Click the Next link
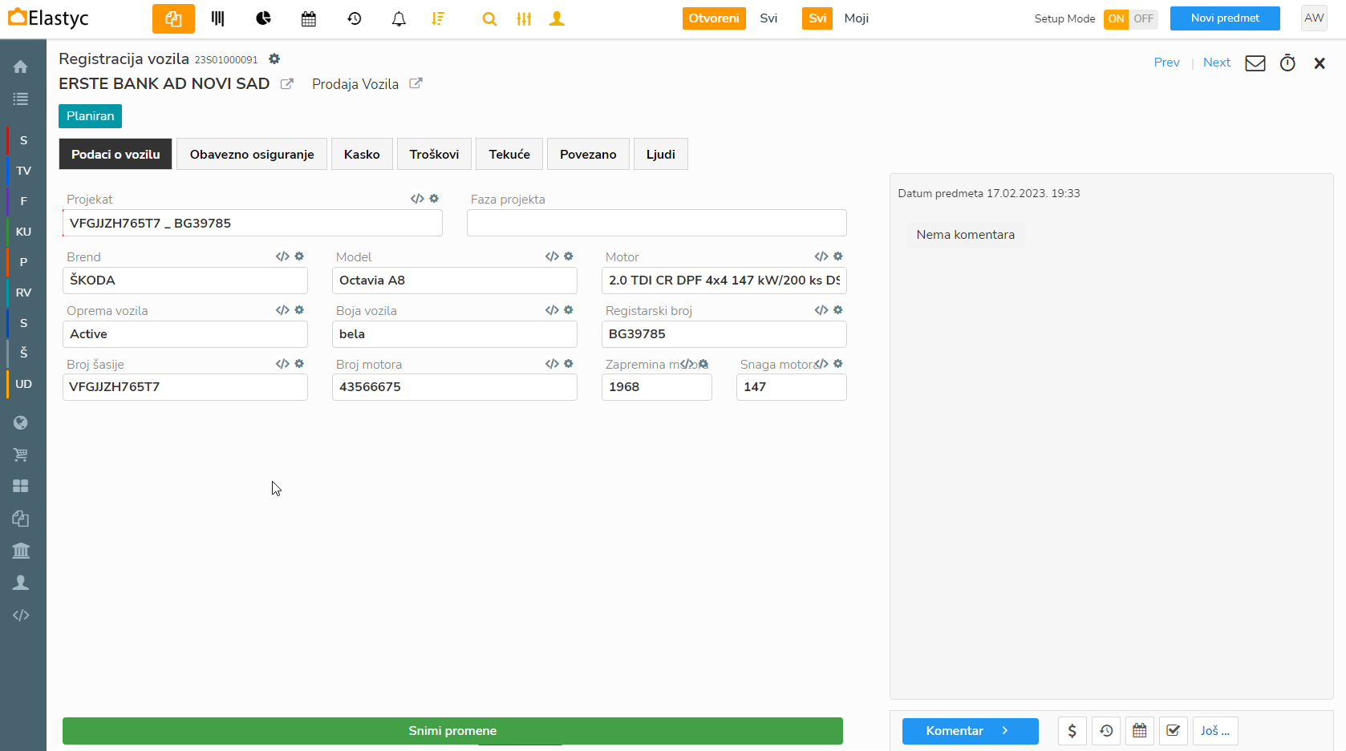 [x=1216, y=63]
